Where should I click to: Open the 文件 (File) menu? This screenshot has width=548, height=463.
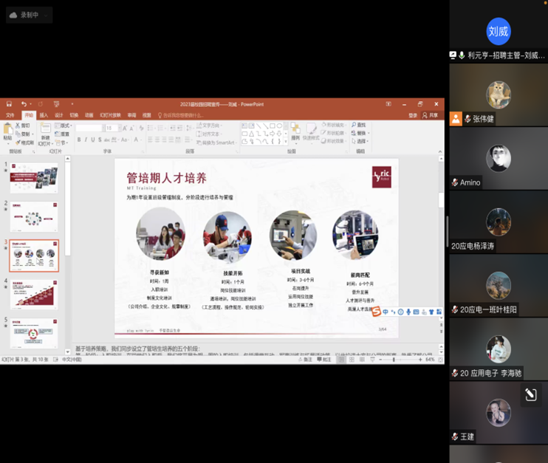tap(10, 115)
